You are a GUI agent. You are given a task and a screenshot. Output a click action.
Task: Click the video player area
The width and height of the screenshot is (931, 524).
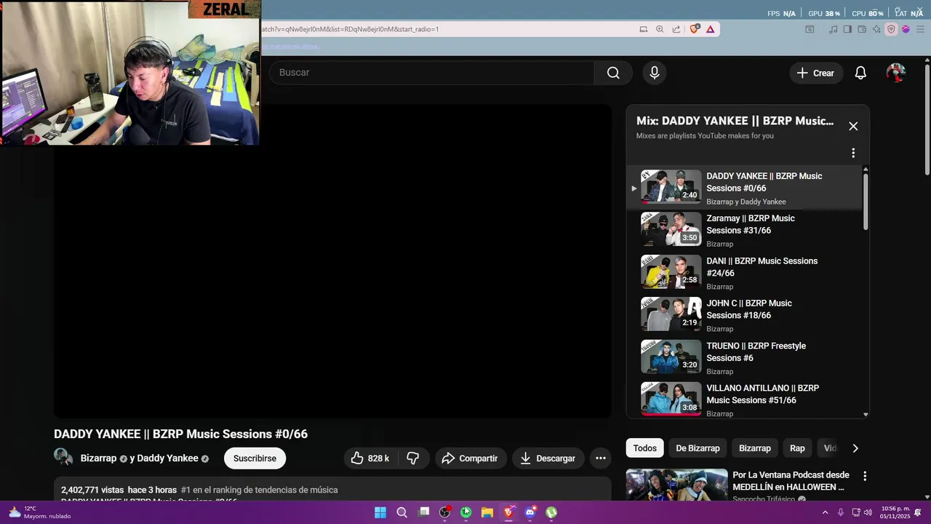(x=332, y=262)
